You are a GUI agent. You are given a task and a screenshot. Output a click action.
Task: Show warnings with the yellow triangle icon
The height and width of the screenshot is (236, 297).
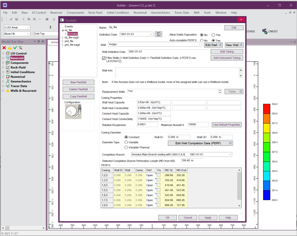click(9, 48)
